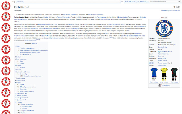
Task: Click the blue home kit image
Action: 154,74
